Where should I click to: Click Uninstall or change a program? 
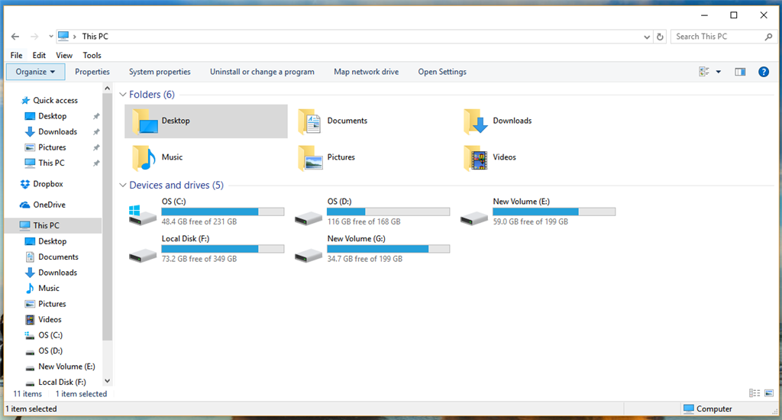point(262,72)
